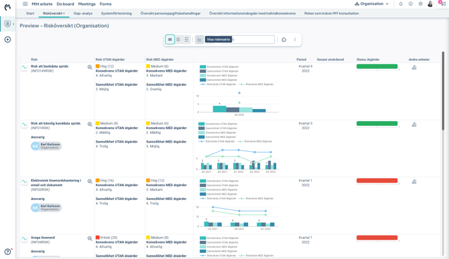Open other units icon for lösenordshantering risk
The image size is (449, 259).
[414, 181]
